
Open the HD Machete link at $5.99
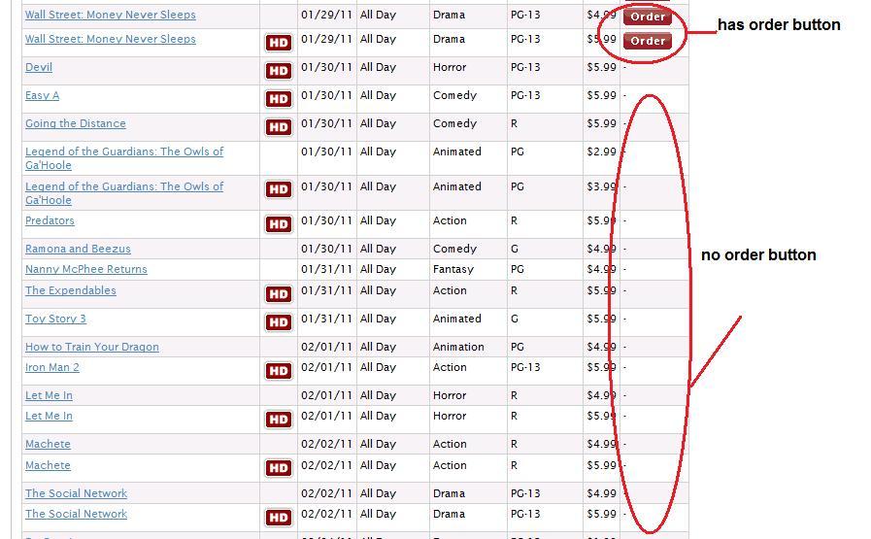tap(48, 465)
